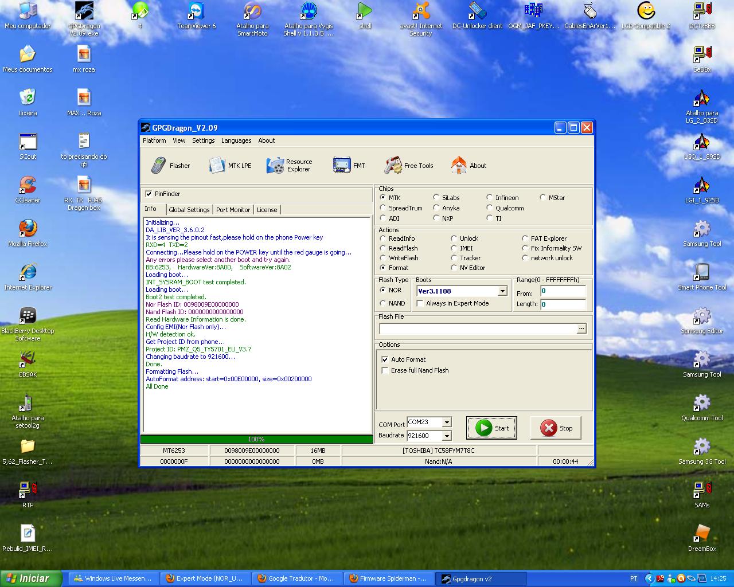Click the Range Length input field
734x587 pixels.
(563, 304)
